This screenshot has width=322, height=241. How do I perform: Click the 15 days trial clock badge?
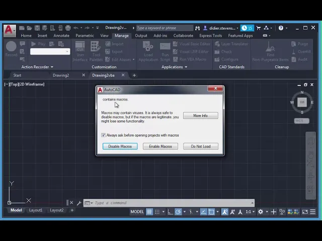(x=247, y=28)
